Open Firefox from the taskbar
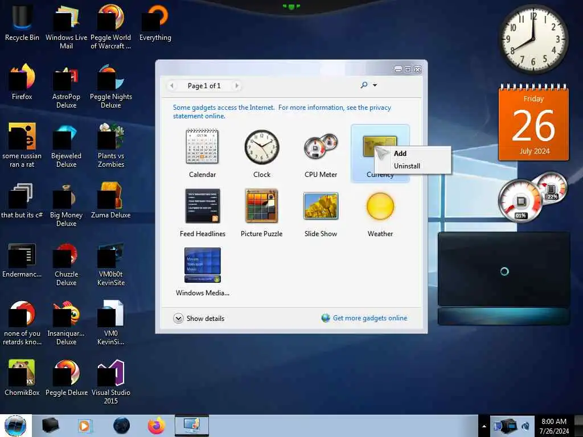Image resolution: width=583 pixels, height=437 pixels. click(157, 426)
